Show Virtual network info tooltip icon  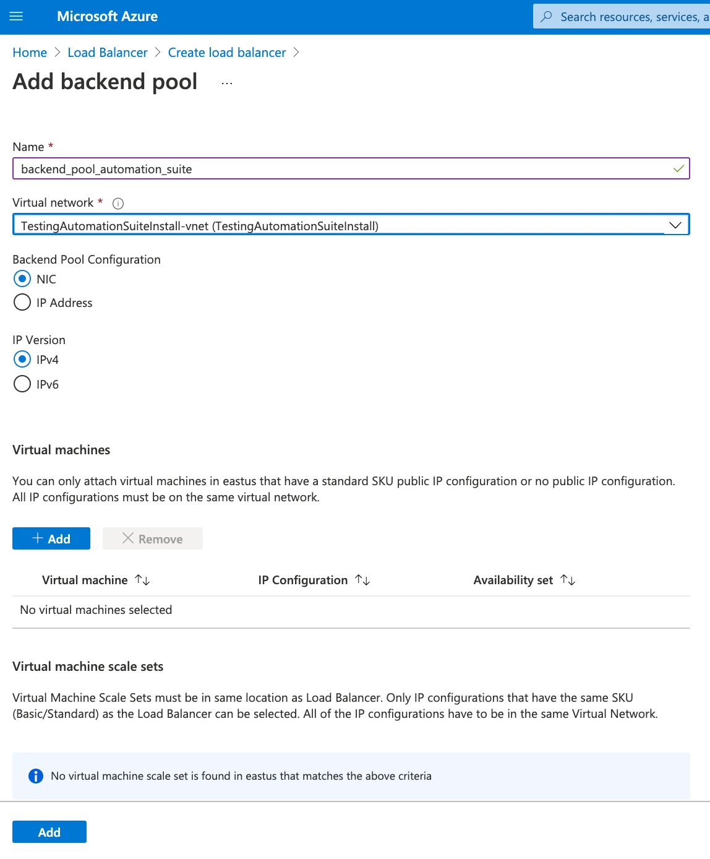click(x=118, y=203)
